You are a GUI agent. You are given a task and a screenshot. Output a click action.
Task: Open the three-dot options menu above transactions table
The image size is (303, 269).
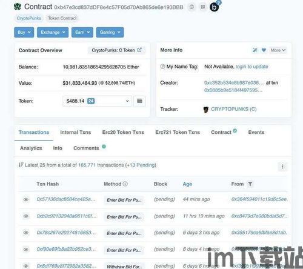[282, 167]
